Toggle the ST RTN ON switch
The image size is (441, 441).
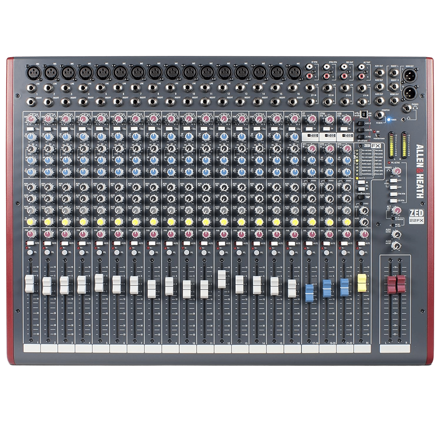click(x=309, y=129)
